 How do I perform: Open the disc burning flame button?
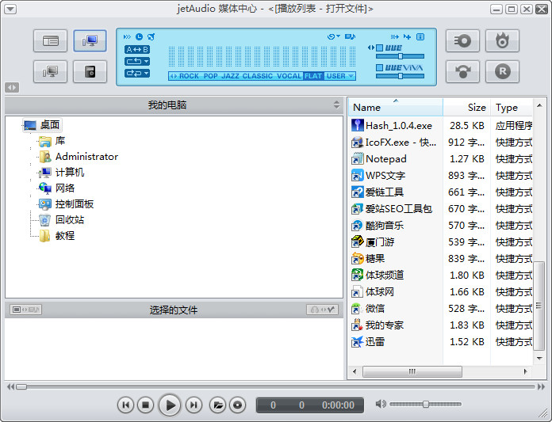click(x=502, y=40)
